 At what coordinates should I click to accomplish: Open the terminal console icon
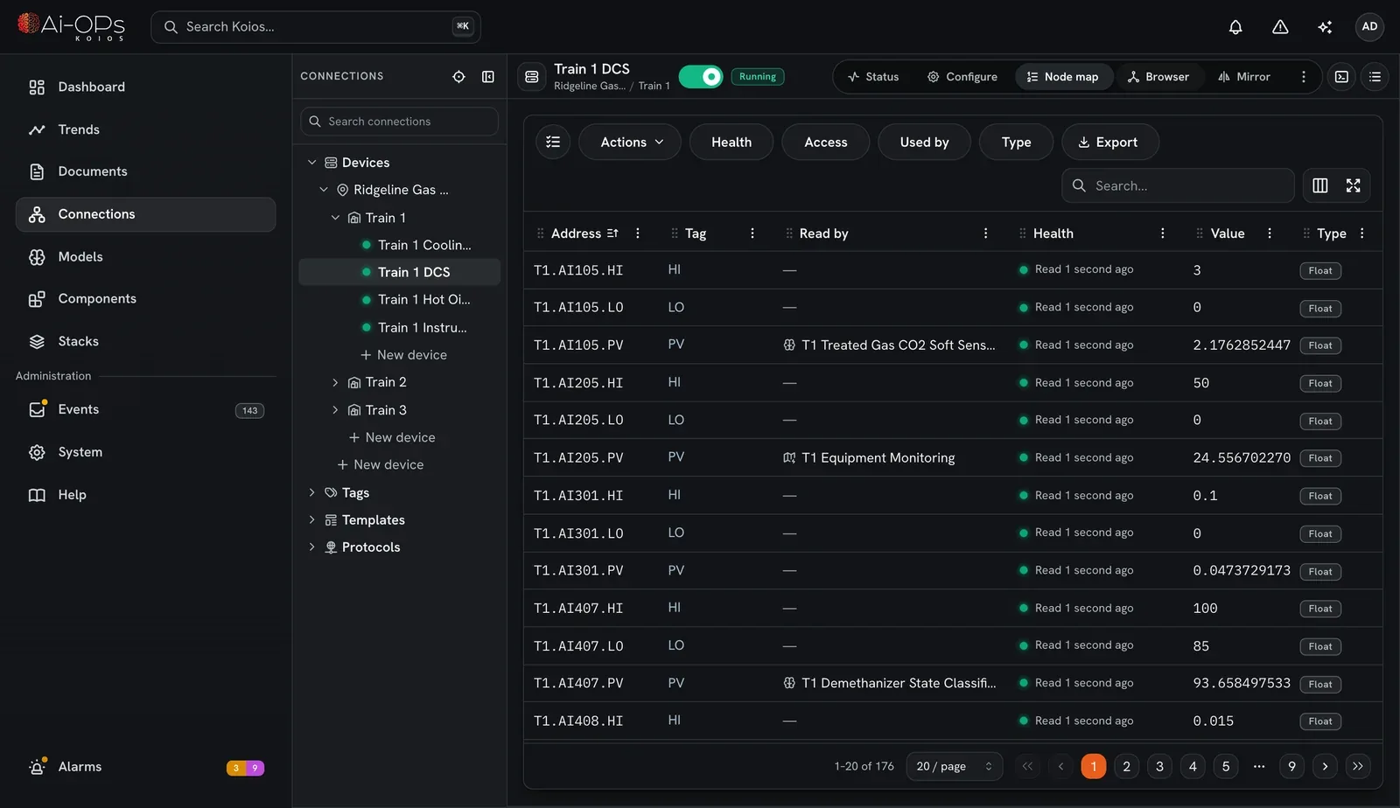[1341, 77]
